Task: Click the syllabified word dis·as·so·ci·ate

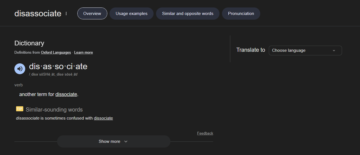Action: click(x=58, y=66)
